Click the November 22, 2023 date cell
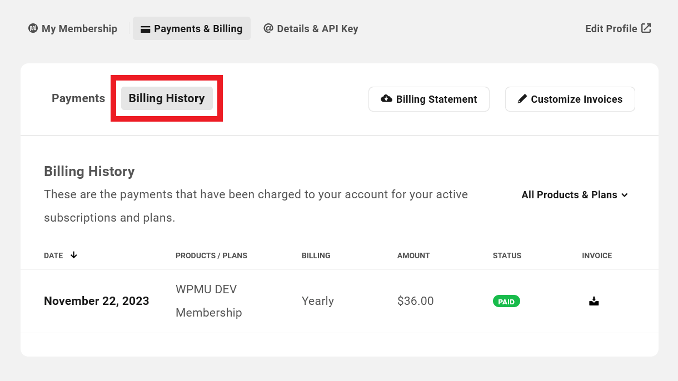Screen dimensions: 678x381 click(x=97, y=301)
